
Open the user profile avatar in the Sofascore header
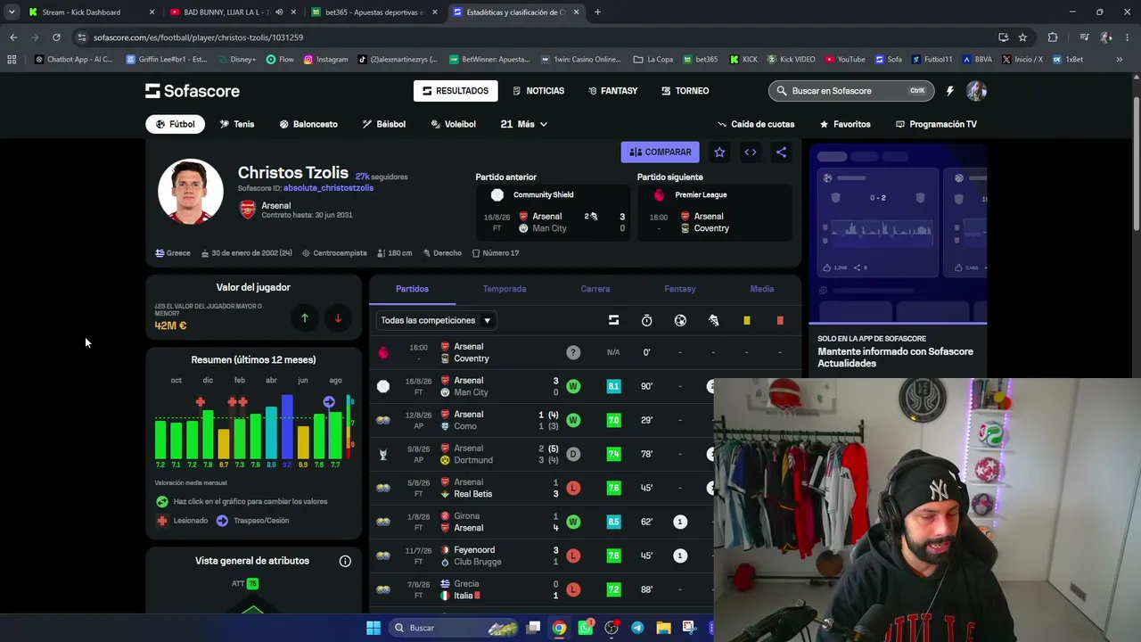pos(976,91)
